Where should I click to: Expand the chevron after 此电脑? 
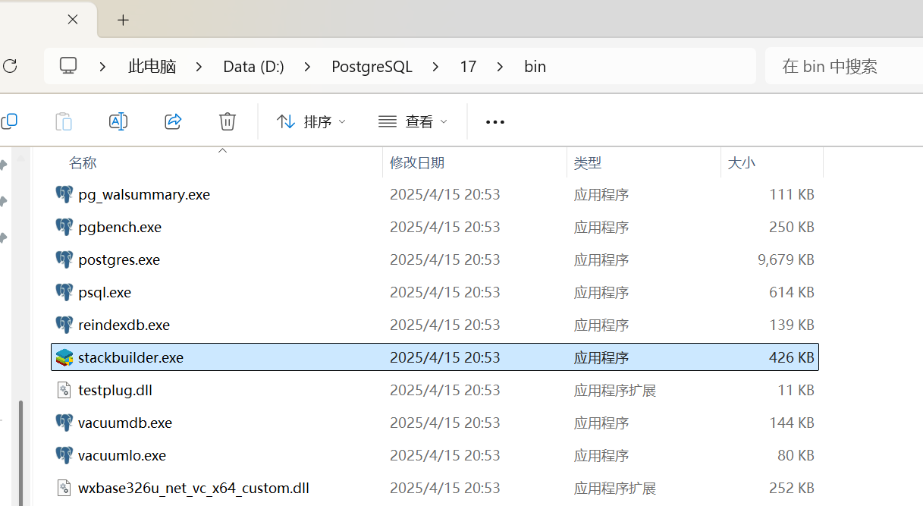pos(199,67)
